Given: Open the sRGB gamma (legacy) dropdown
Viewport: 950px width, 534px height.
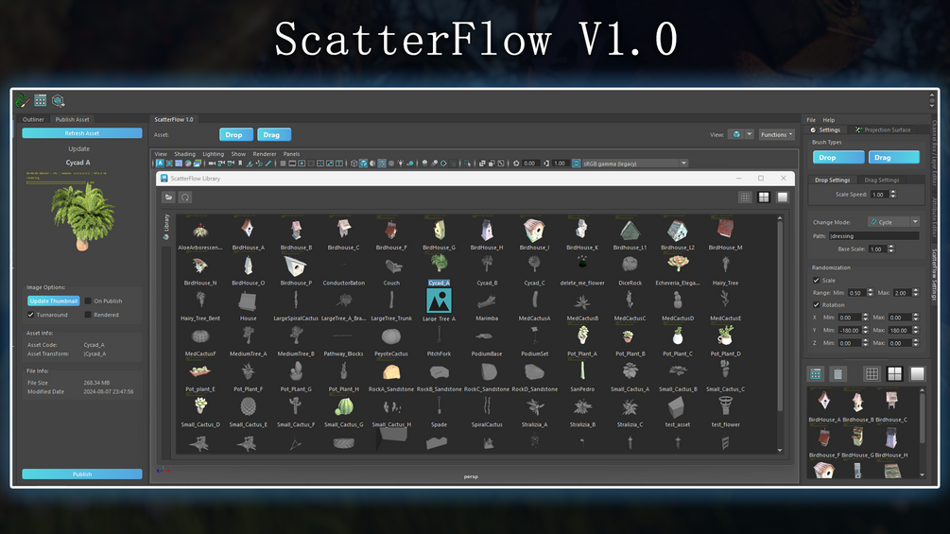Looking at the screenshot, I should coord(634,163).
